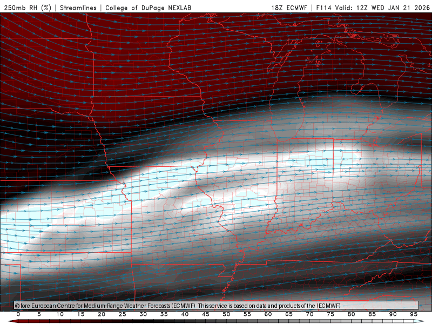Click the '18Z ECMWF' model run label

point(289,8)
